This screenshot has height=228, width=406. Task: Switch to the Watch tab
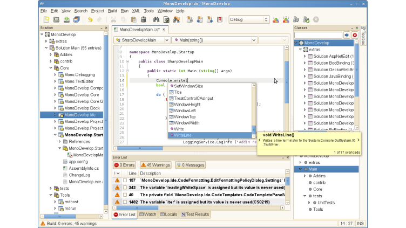click(x=148, y=215)
